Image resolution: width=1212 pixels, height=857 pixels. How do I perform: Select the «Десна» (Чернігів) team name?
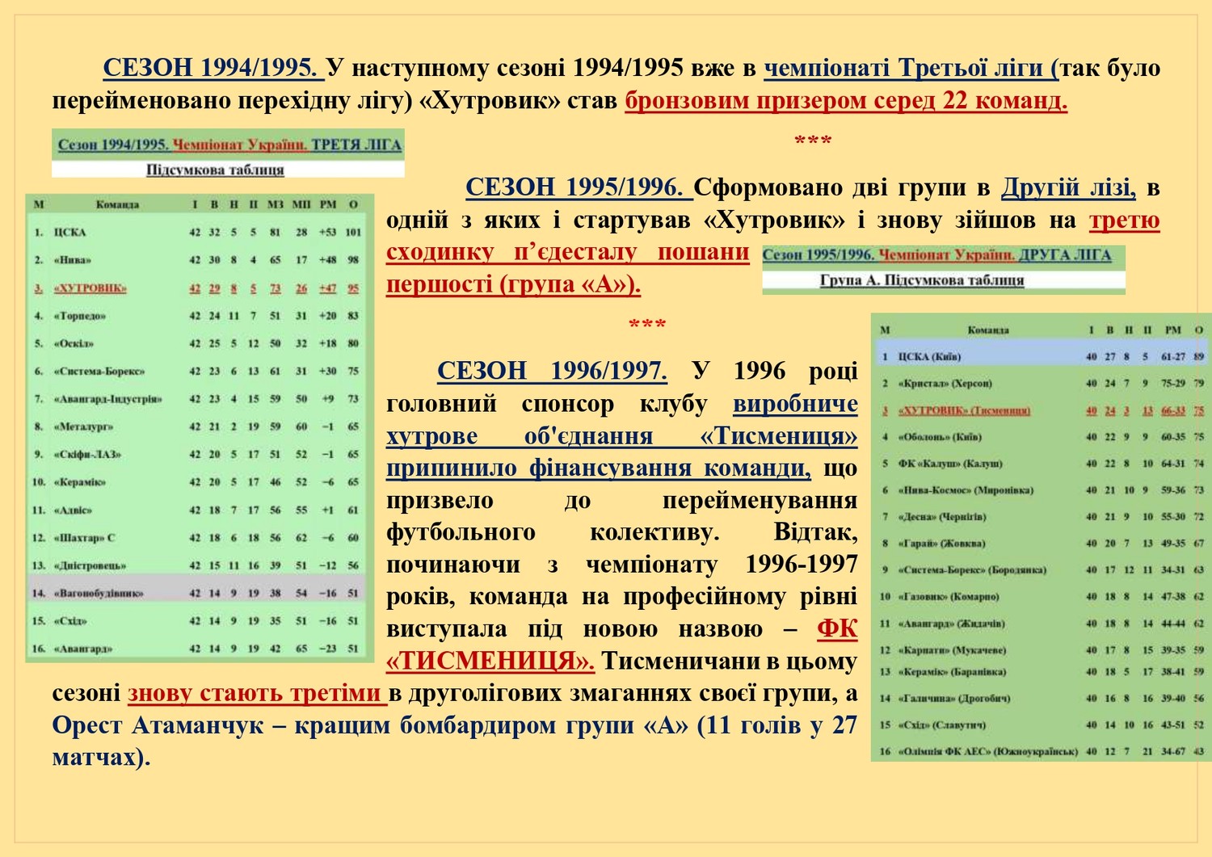click(942, 517)
